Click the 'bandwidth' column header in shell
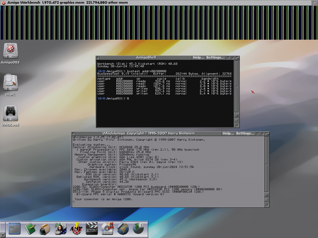The width and height of the screenshot is (318, 238). tap(210, 79)
